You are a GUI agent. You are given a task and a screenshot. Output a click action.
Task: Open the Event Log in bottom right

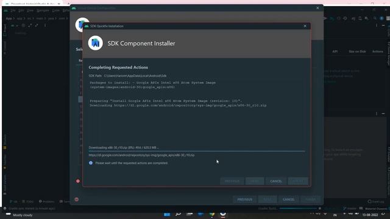376,201
